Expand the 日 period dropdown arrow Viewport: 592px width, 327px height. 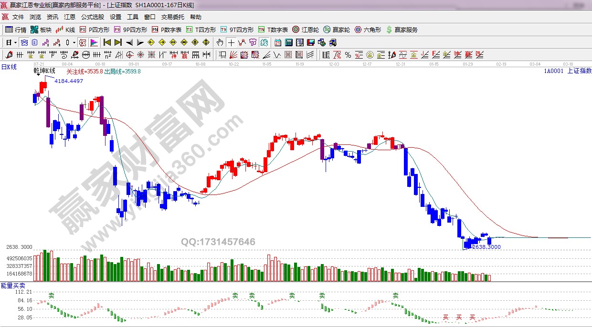[x=15, y=42]
